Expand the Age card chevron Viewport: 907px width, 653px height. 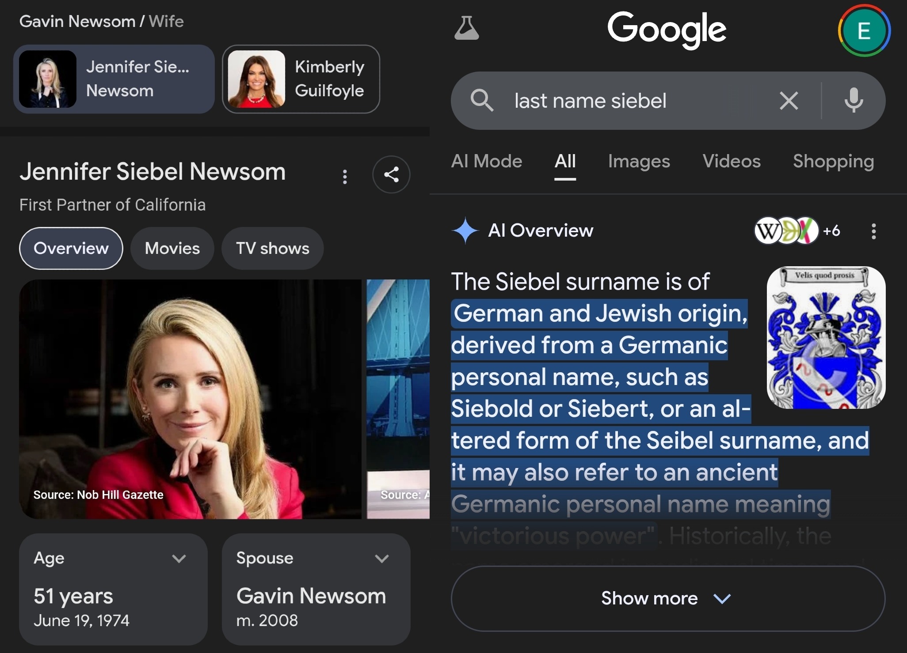pos(179,559)
